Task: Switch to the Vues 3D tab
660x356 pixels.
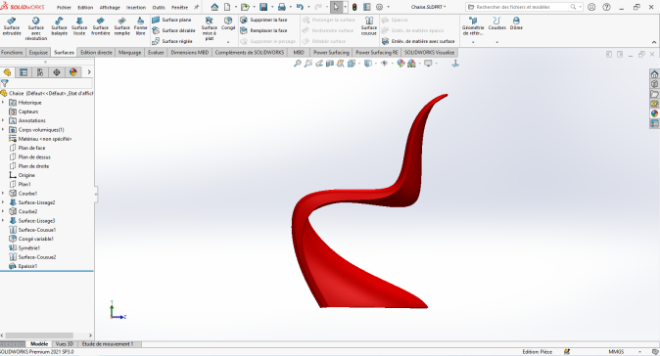Action: tap(64, 344)
